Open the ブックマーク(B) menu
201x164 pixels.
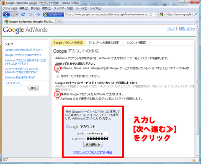(x=63, y=8)
